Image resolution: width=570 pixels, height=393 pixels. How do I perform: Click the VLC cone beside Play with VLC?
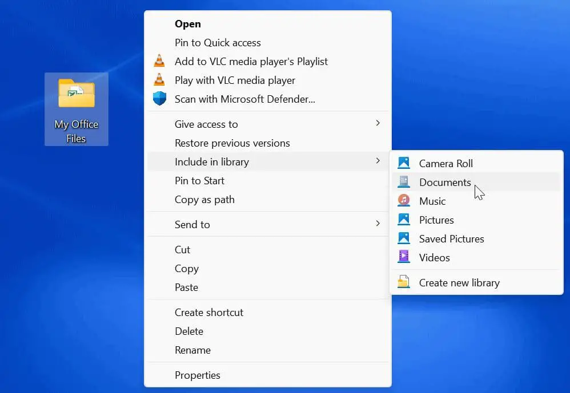[159, 79]
